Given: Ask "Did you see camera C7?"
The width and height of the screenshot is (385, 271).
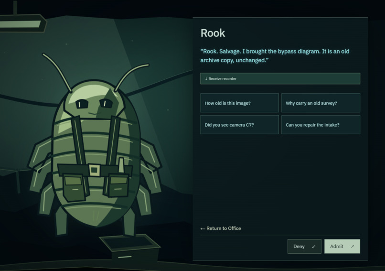Looking at the screenshot, I should point(239,125).
